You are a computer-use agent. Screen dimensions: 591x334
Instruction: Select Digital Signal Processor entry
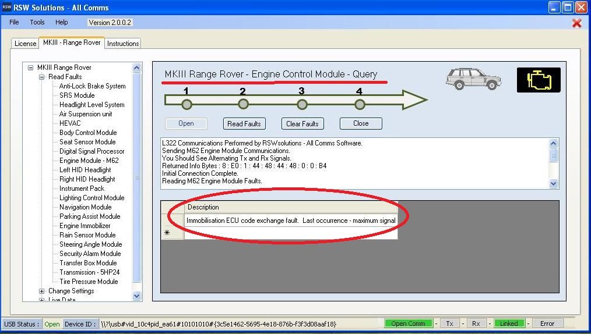coord(92,151)
